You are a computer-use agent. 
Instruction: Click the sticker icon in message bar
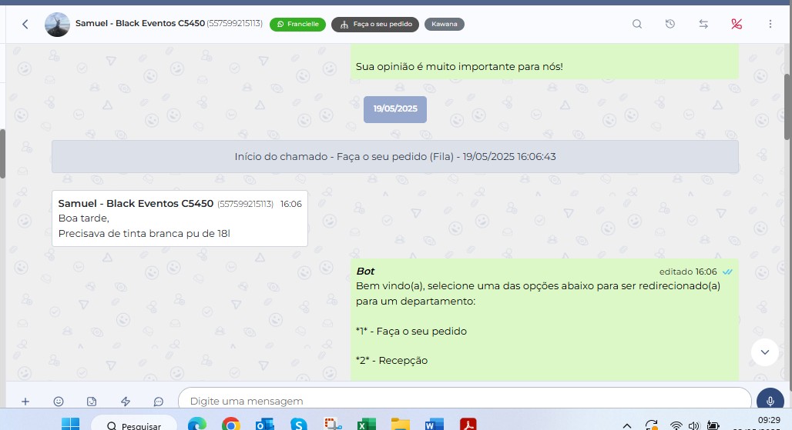[x=92, y=401]
